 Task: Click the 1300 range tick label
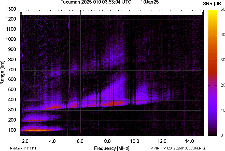(11, 9)
